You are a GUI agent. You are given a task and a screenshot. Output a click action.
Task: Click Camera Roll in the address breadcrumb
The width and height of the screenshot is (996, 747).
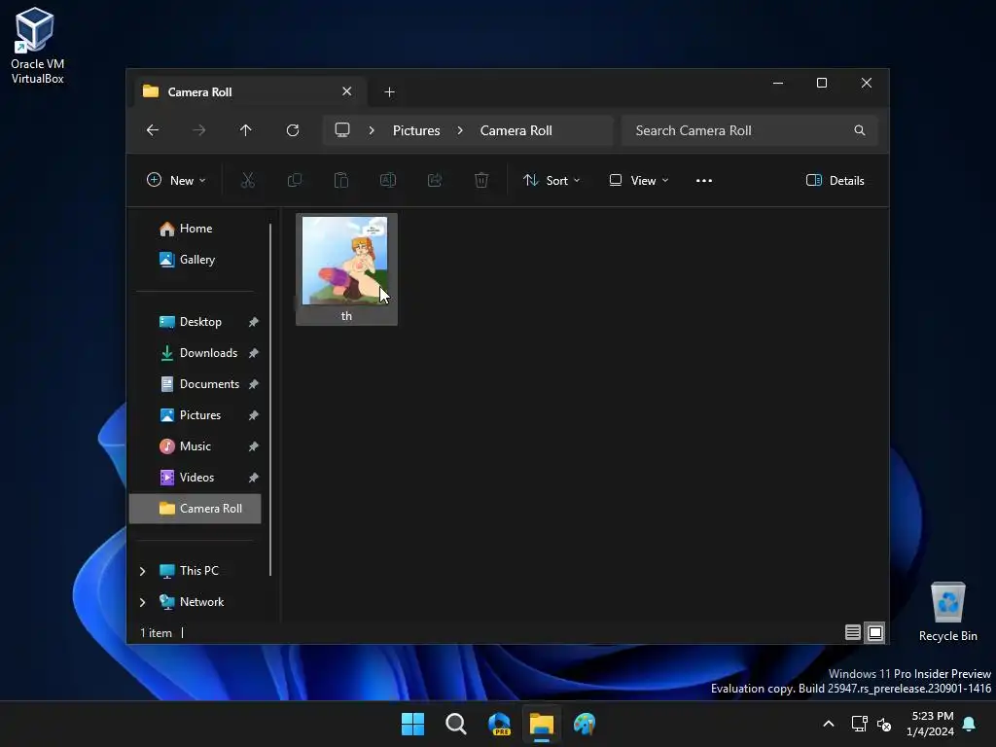tap(516, 130)
